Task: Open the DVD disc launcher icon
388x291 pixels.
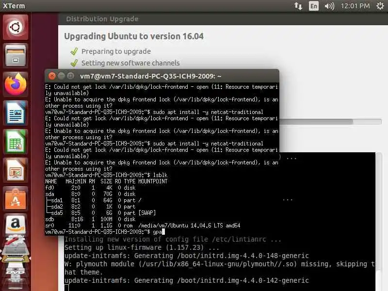Action: 16,272
